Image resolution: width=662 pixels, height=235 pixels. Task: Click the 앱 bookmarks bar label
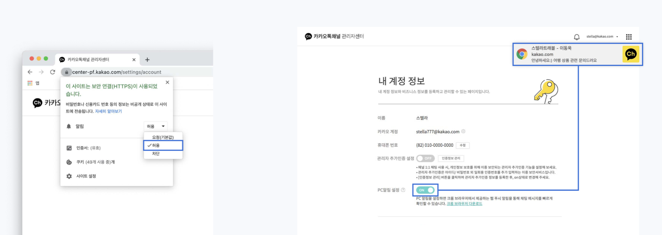tap(37, 83)
